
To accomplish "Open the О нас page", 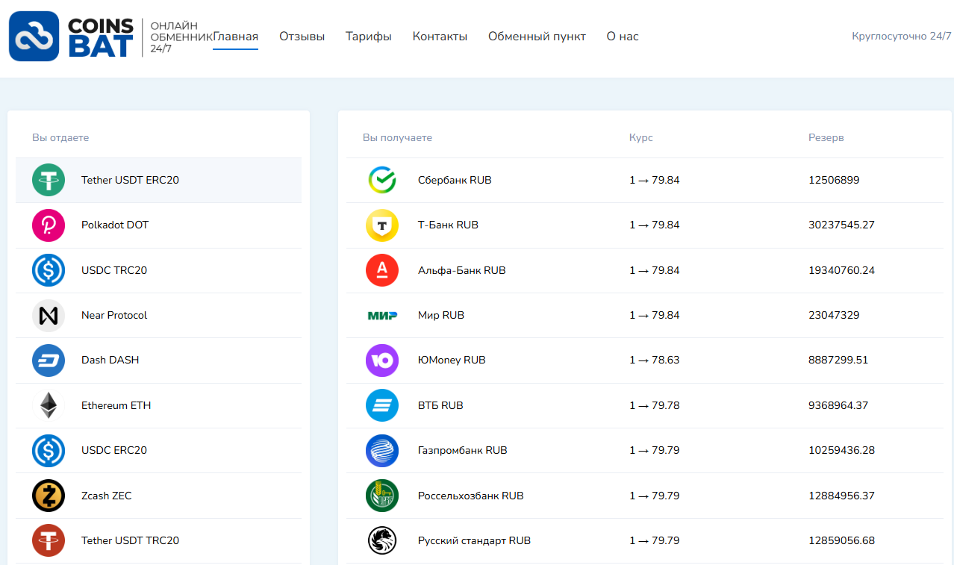I will pos(623,37).
